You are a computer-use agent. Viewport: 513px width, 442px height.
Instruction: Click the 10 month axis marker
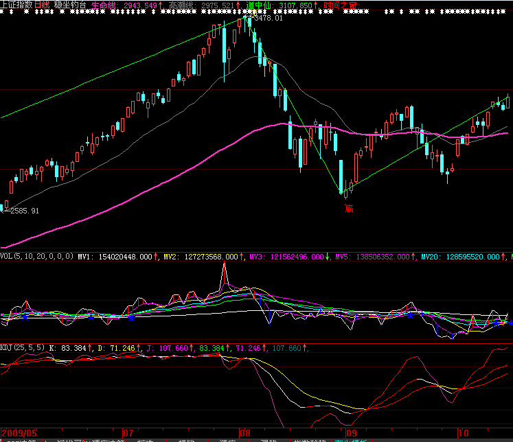pos(464,433)
